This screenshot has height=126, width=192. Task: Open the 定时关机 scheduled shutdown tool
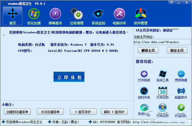[x=144, y=93]
